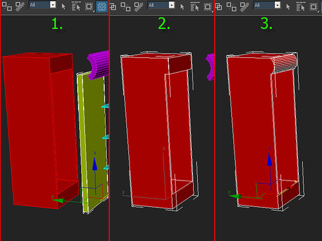Click Unlink Selection icon in panel 2 toolbar
The width and height of the screenshot is (322, 241).
[126, 6]
